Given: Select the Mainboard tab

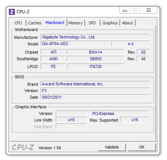Looking at the screenshot, I should [55, 23].
